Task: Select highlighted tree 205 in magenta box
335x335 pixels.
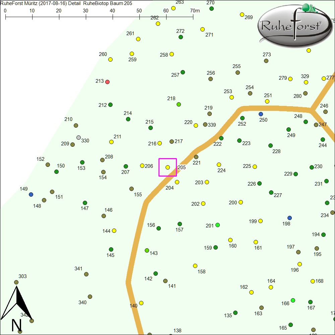Action: pyautogui.click(x=167, y=167)
